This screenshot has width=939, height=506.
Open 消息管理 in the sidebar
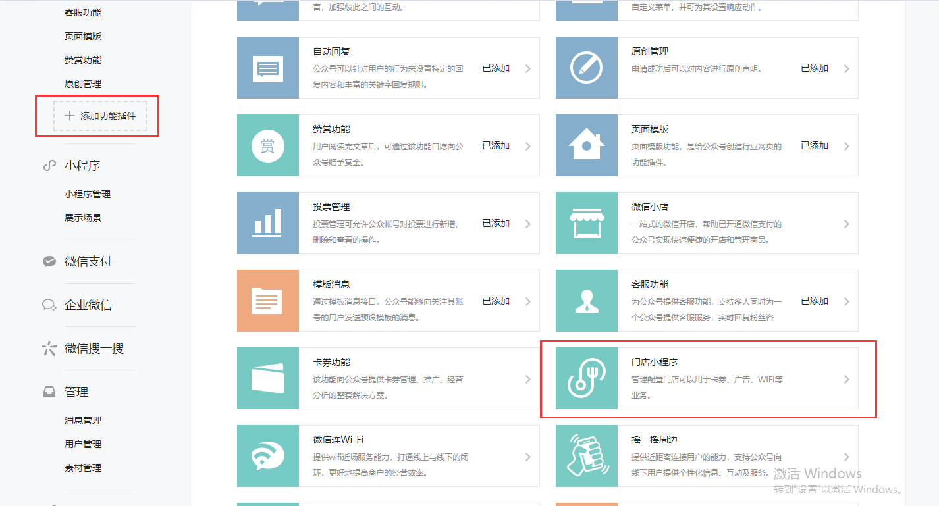click(83, 420)
